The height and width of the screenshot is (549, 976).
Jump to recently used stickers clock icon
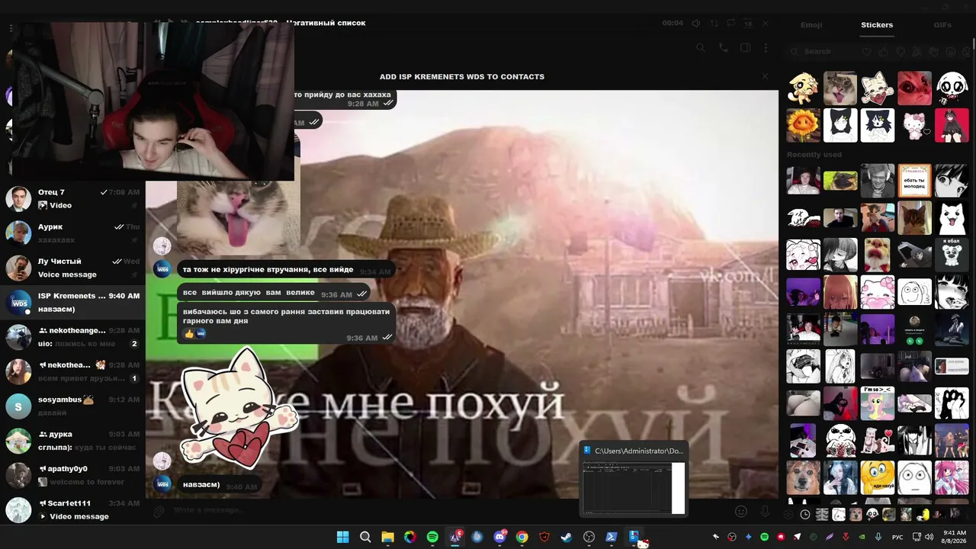click(805, 515)
